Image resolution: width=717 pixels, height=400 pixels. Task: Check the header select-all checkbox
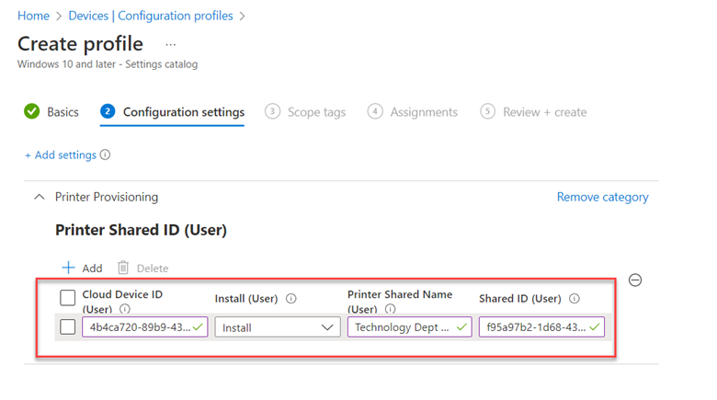68,298
